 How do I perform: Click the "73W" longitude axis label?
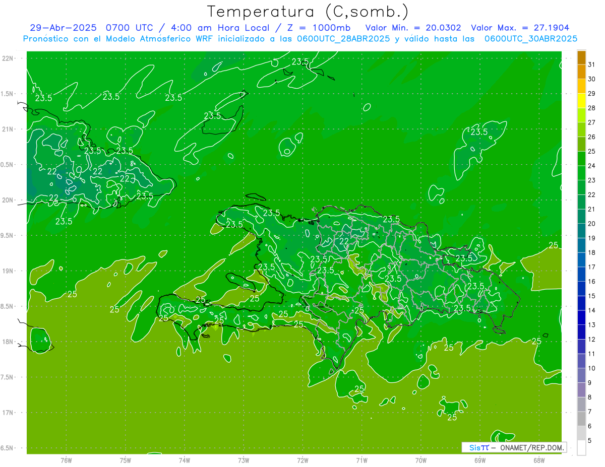pos(244,460)
